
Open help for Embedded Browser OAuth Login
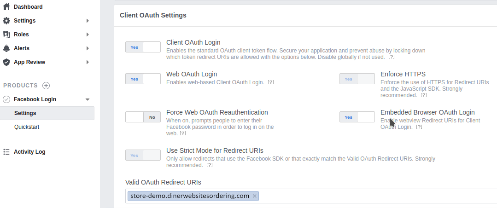(x=419, y=127)
